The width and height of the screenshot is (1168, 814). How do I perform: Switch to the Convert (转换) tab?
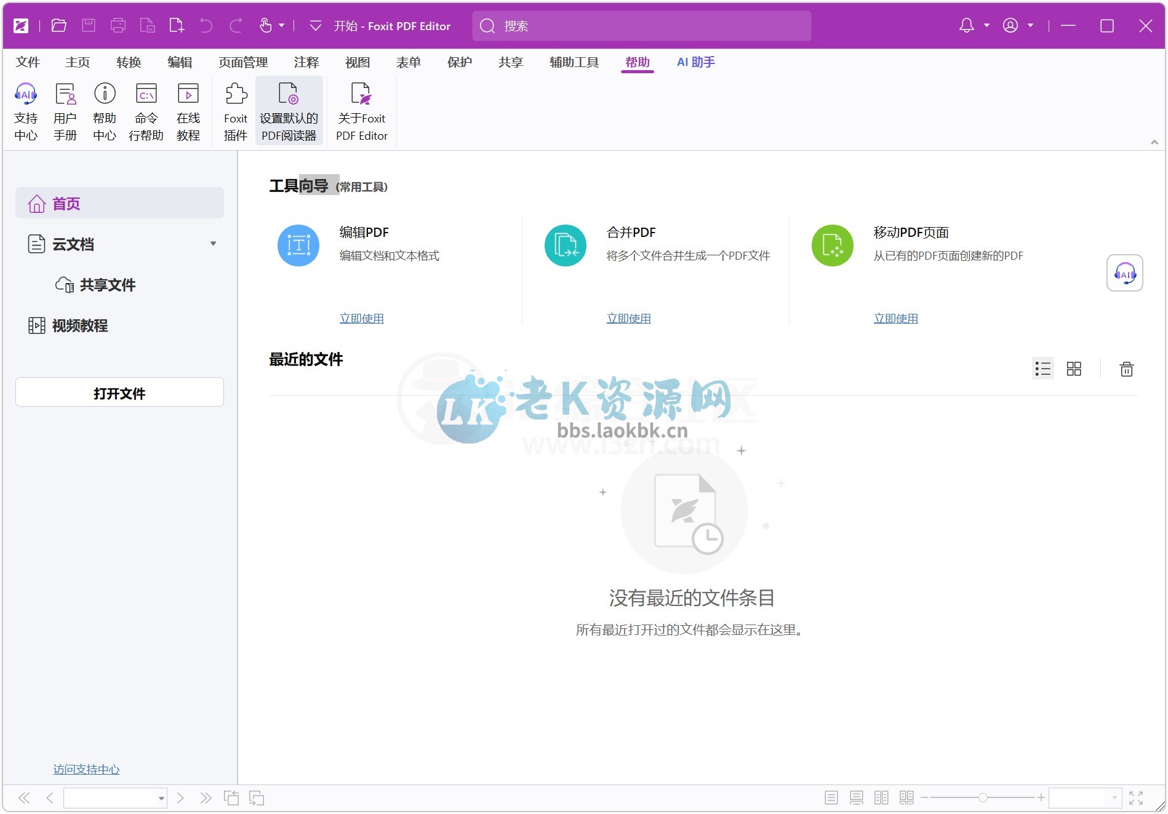click(129, 62)
